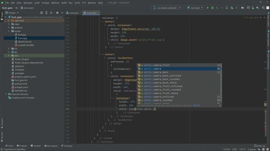Click Collapse All icon in Project panel
This screenshot has height=151, width=270.
(x=51, y=13)
